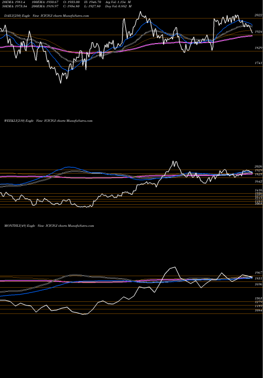Click the 1967 price label on monthly chart
The width and height of the screenshot is (263, 378).
(x=258, y=273)
